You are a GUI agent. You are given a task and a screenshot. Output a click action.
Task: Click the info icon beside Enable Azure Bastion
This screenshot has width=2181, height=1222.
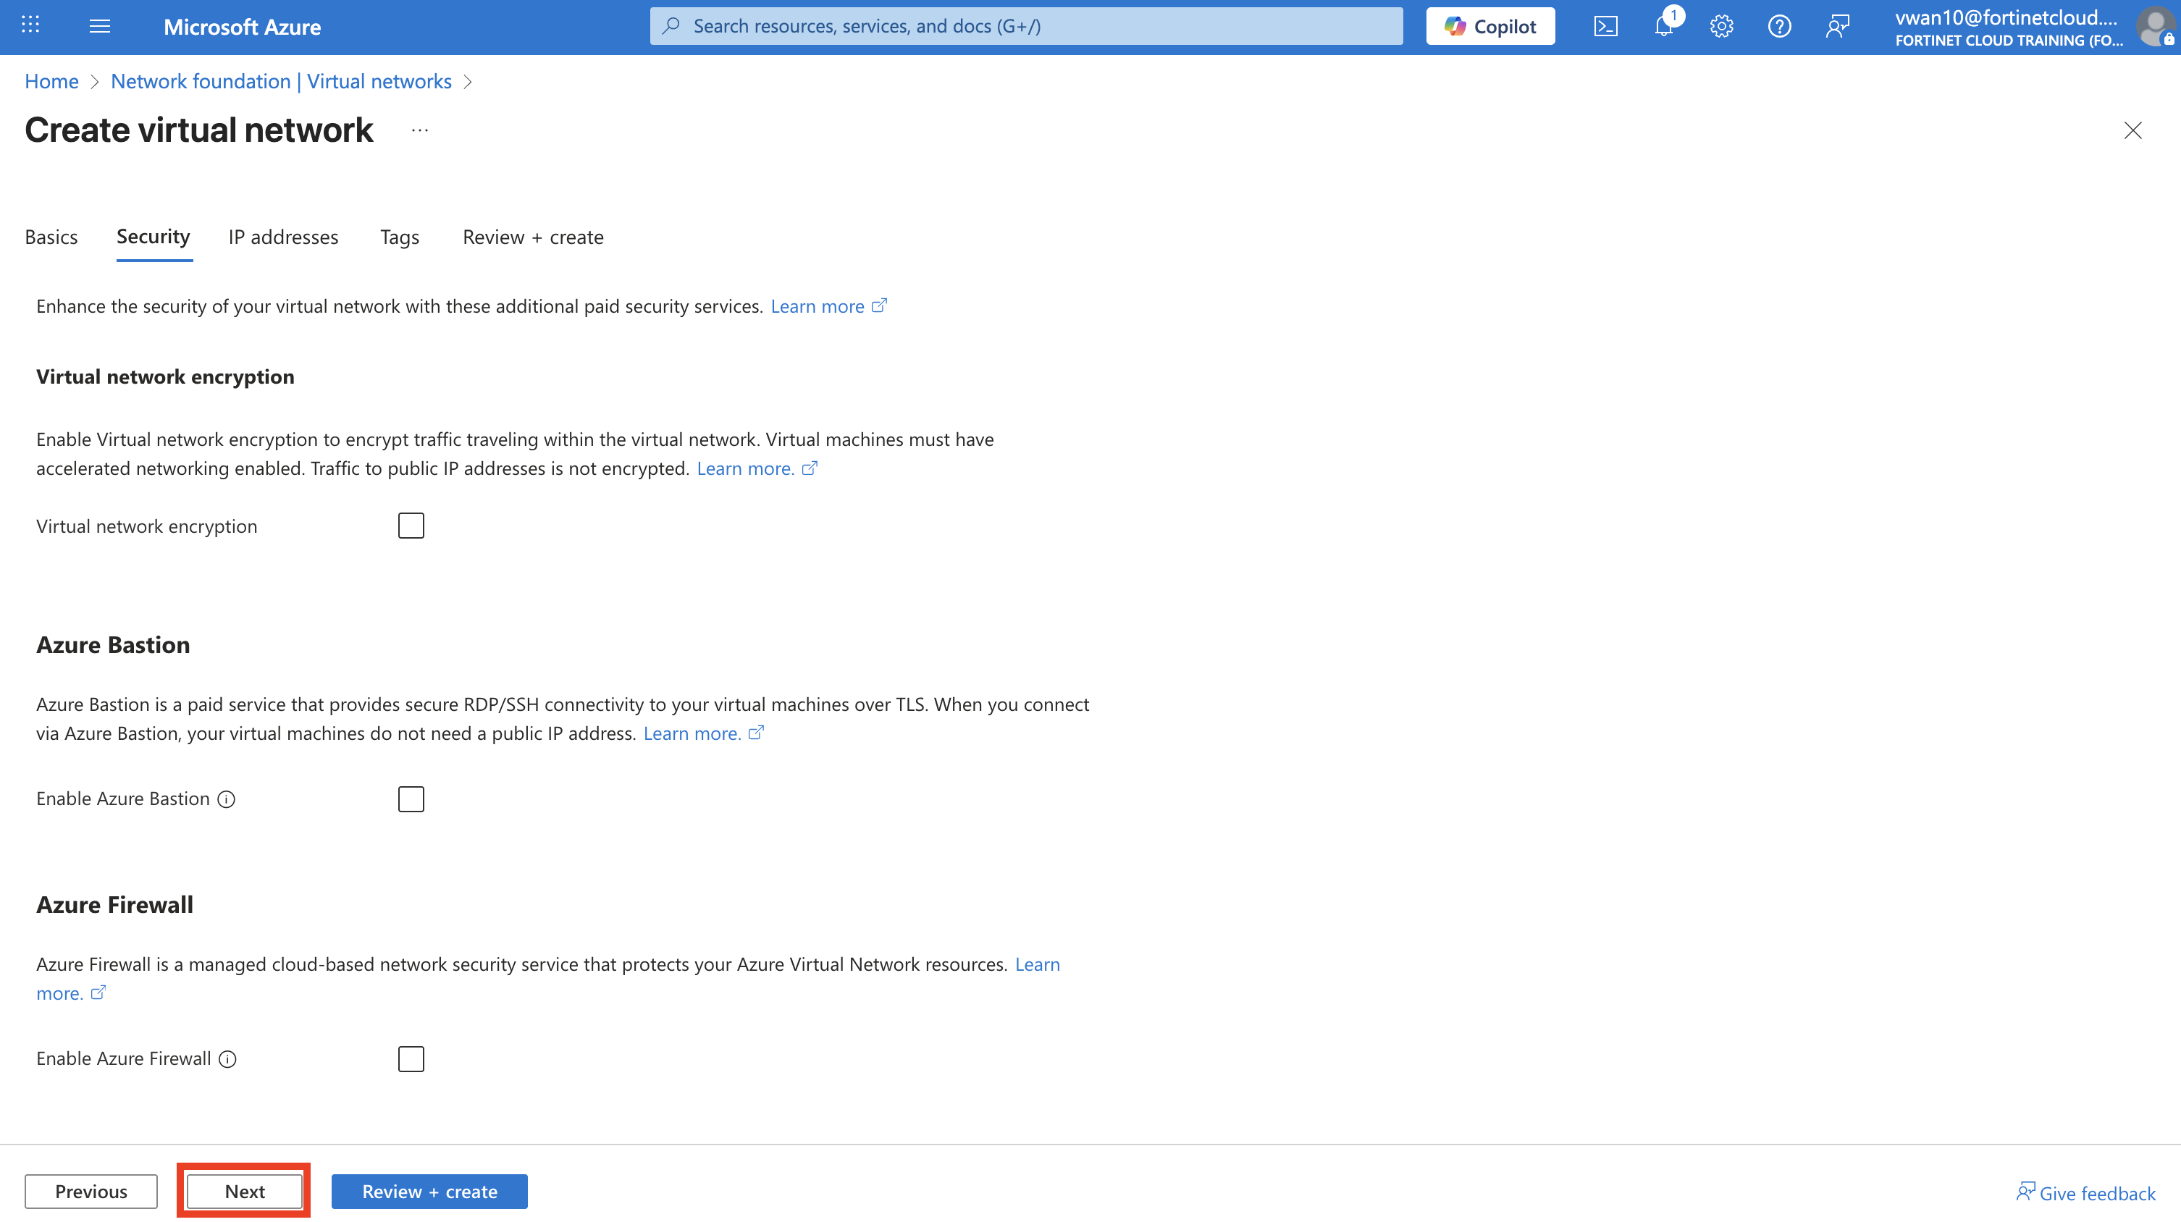(226, 799)
